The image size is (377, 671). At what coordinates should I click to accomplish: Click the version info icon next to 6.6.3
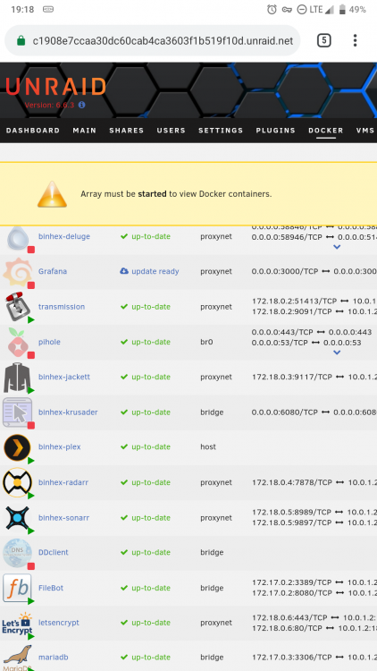tap(81, 105)
